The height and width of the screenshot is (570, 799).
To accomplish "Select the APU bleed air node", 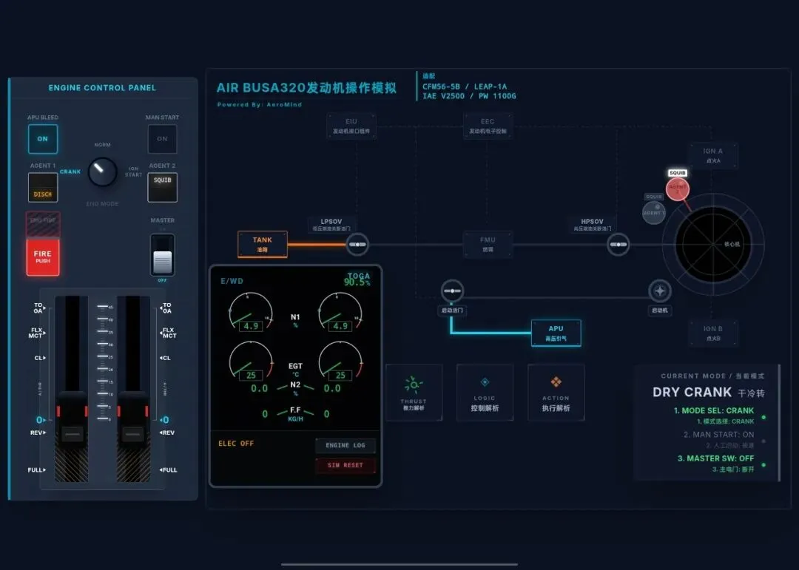I will 556,333.
